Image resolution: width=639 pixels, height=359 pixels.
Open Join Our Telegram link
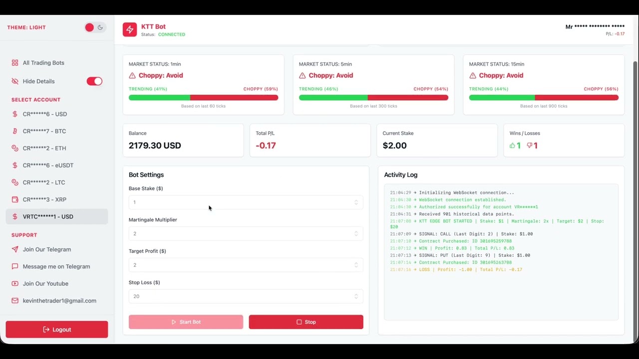pos(57,249)
